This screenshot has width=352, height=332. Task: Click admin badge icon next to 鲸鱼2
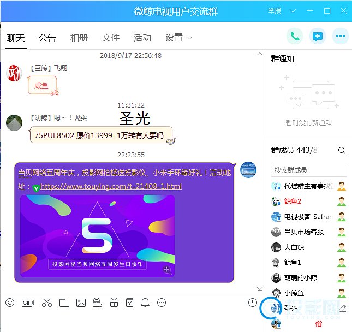pyautogui.click(x=342, y=201)
